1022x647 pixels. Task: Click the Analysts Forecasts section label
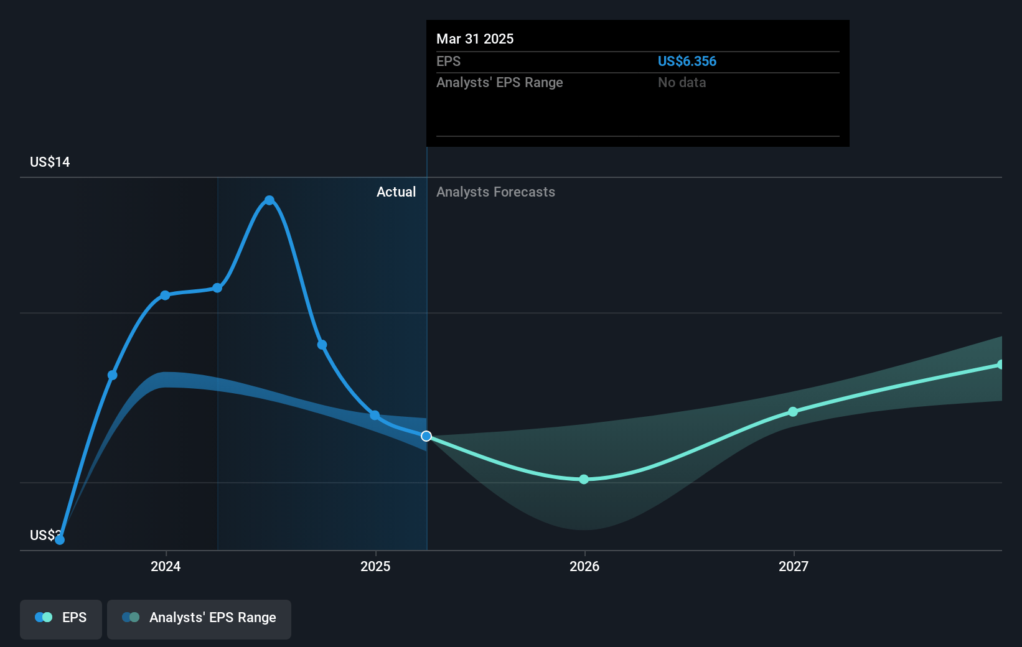[x=495, y=192]
